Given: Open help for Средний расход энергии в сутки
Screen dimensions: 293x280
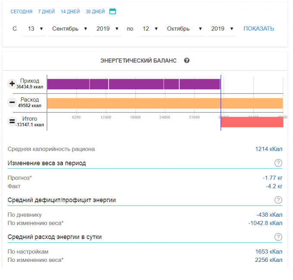Looking at the screenshot, I should tap(278, 237).
